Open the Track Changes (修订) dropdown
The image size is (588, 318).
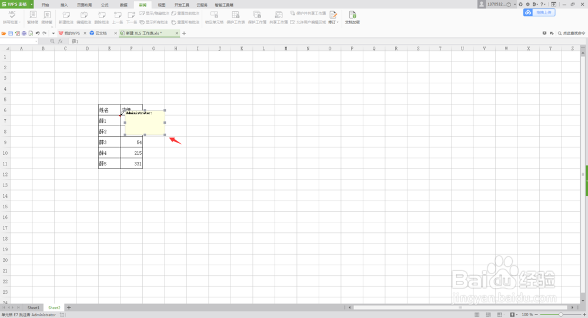pos(333,17)
